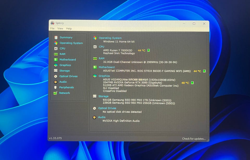This screenshot has height=160, width=250.
Task: Click the RAM icon in sidebar
Action: coord(56,54)
